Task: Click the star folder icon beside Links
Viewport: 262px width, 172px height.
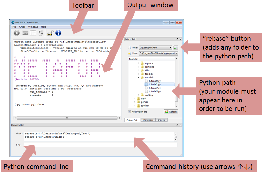Action: 130,53
